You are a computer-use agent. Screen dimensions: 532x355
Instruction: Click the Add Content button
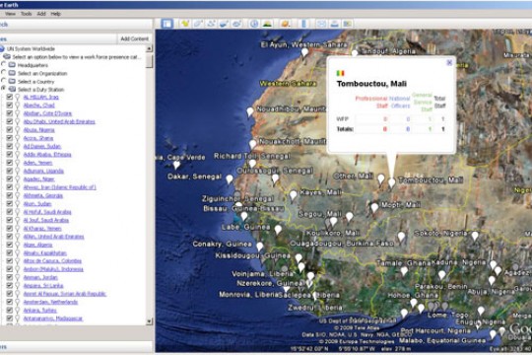(134, 38)
